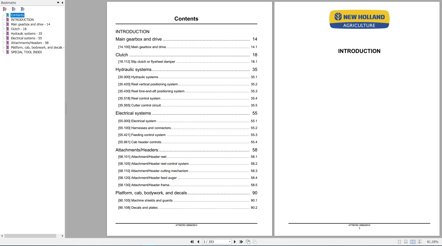Show cover page in facing mode

(x=420, y=242)
